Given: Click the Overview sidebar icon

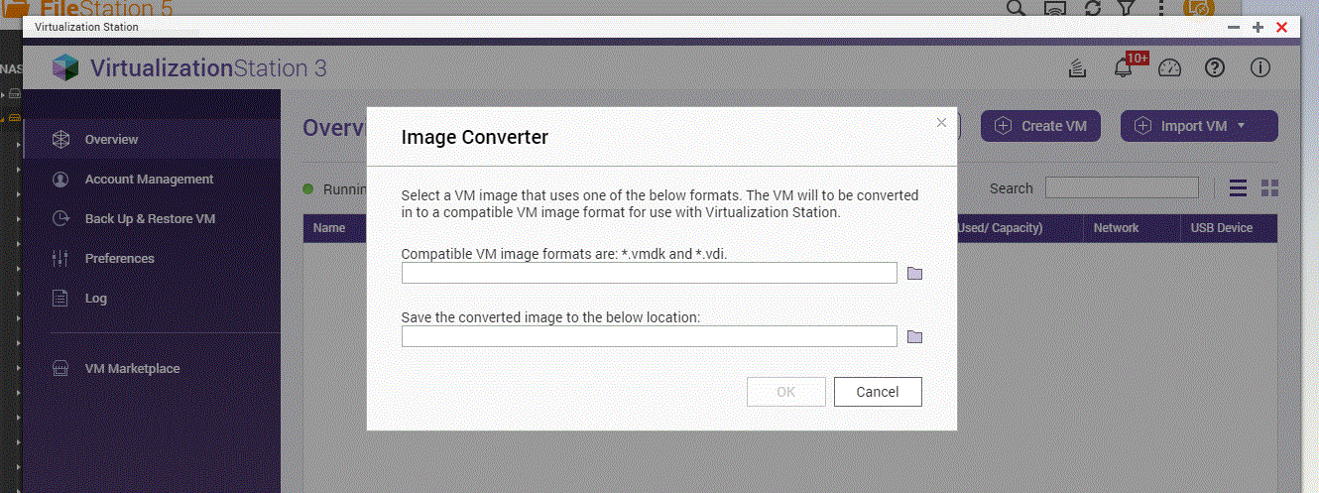Looking at the screenshot, I should [60, 140].
